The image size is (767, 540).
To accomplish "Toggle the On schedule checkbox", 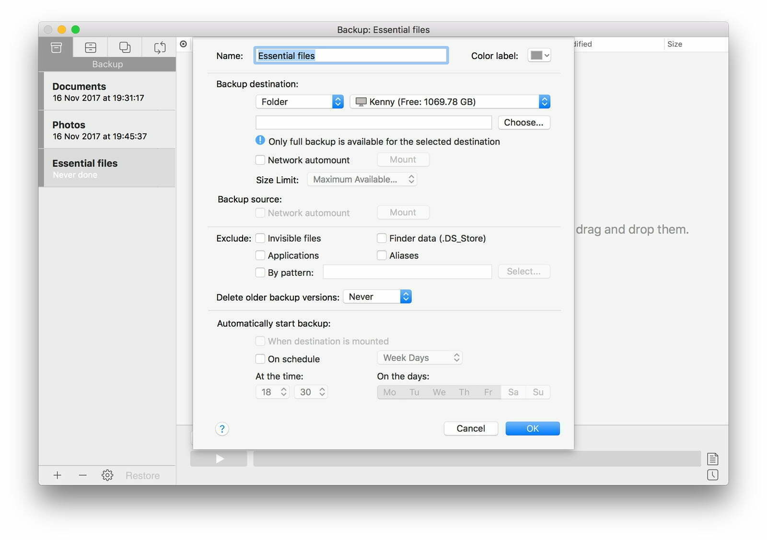I will click(x=260, y=359).
